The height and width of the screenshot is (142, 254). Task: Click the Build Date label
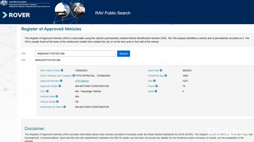click(x=153, y=71)
